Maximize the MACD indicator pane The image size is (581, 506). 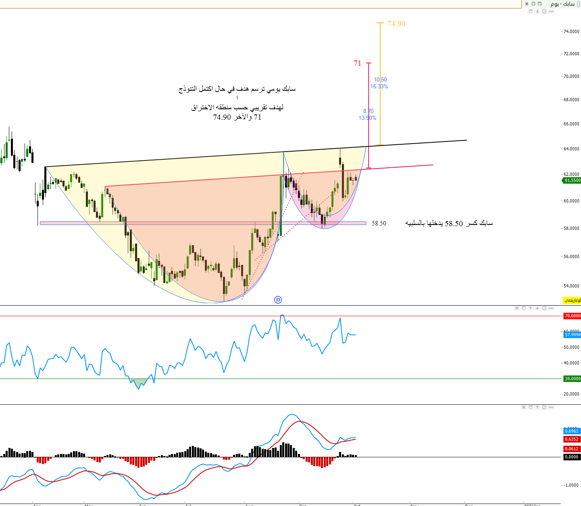531,407
